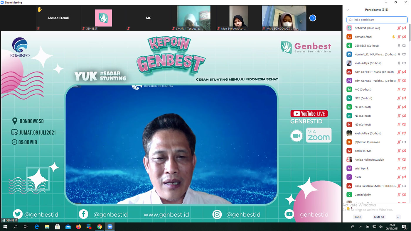This screenshot has width=411, height=231.
Task: Open the notification center from the taskbar
Action: [404, 227]
